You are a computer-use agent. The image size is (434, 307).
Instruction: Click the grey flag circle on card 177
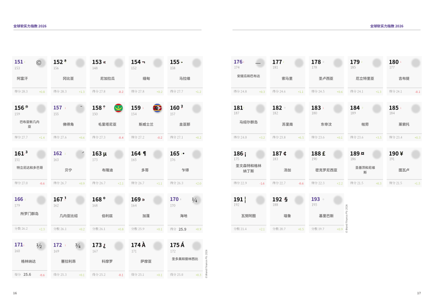(299, 63)
